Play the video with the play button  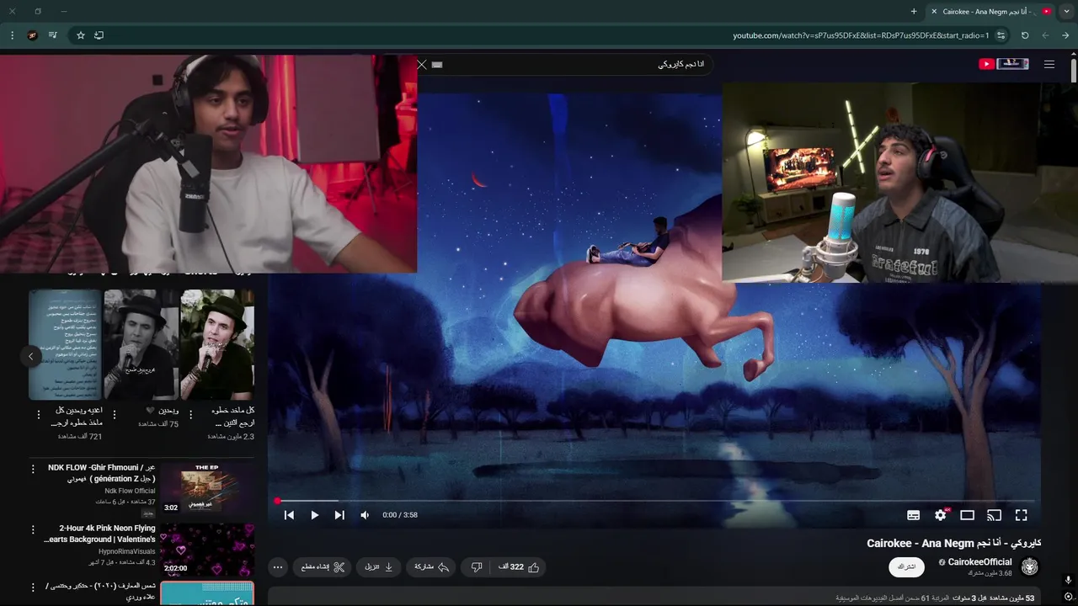click(315, 515)
